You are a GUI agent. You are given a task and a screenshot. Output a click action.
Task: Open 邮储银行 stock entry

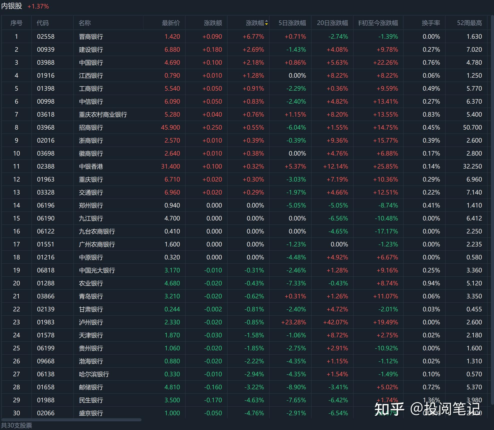(x=91, y=387)
